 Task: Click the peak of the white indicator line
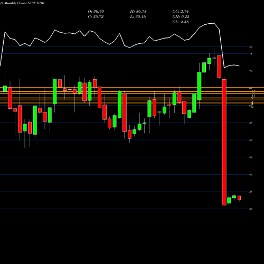click(214, 23)
